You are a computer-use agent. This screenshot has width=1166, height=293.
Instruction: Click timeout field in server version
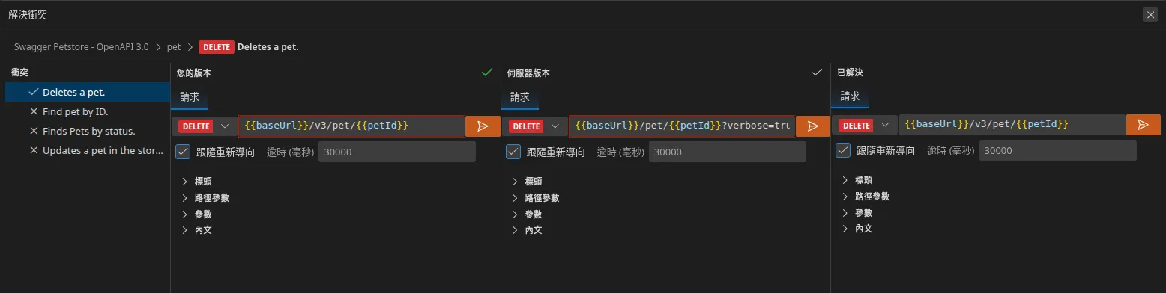[728, 152]
